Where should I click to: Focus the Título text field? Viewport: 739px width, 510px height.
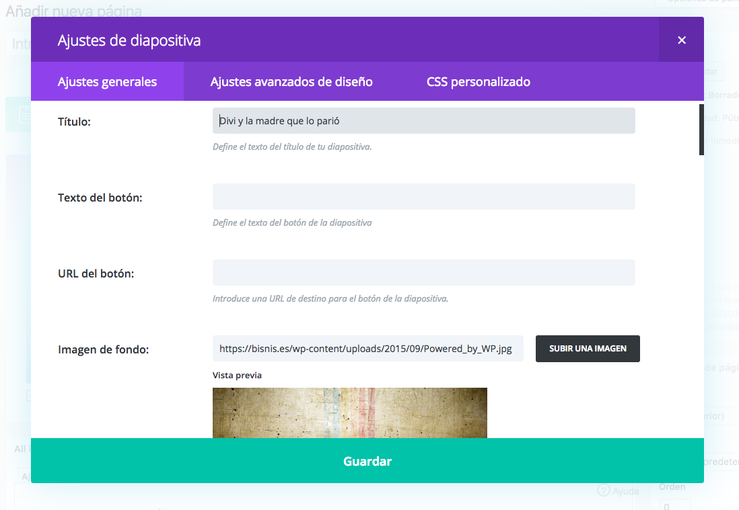(423, 121)
